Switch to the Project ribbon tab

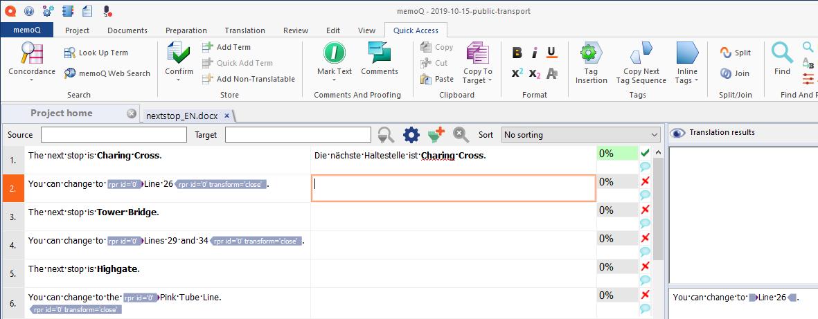tap(77, 30)
